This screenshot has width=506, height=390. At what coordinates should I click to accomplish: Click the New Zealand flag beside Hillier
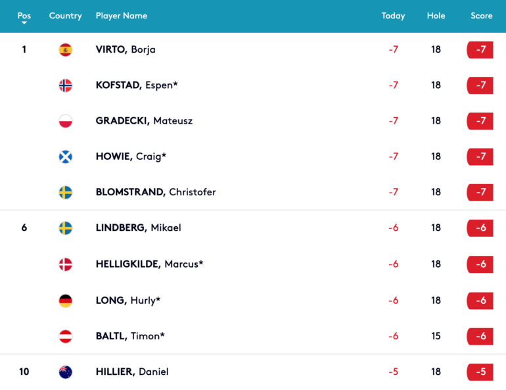[x=66, y=372]
